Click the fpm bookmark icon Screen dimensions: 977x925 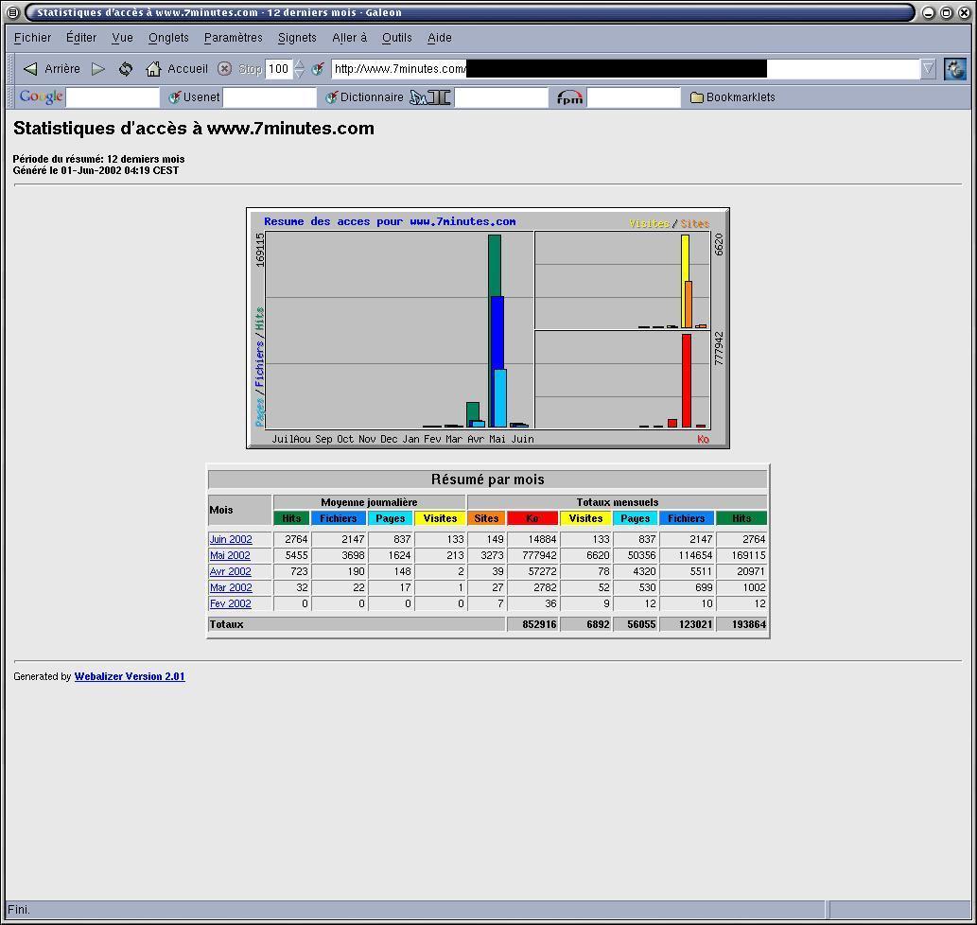(569, 97)
